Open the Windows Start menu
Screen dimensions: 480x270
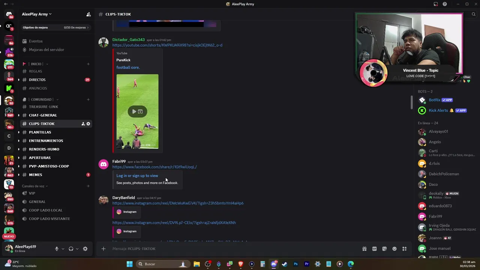129,264
